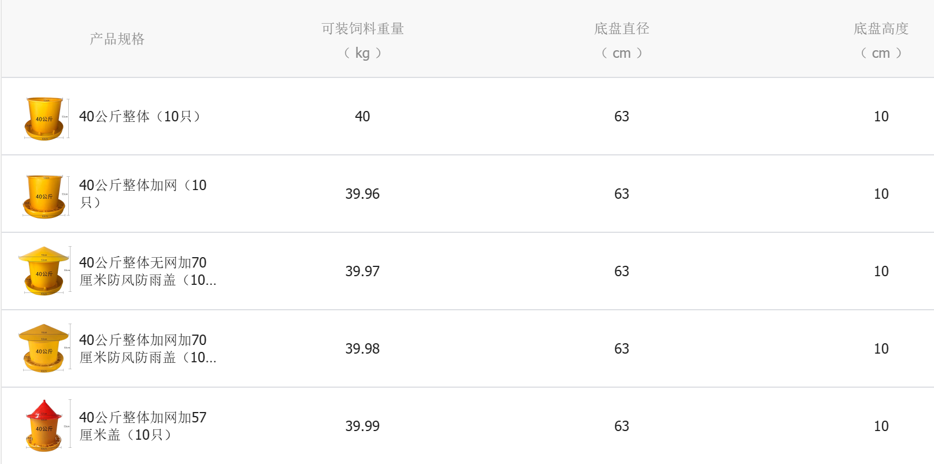Screen dimensions: 934x464
Task: Select the 40公斤整体加网加57厘米盖（10只）name
Action: coord(142,426)
